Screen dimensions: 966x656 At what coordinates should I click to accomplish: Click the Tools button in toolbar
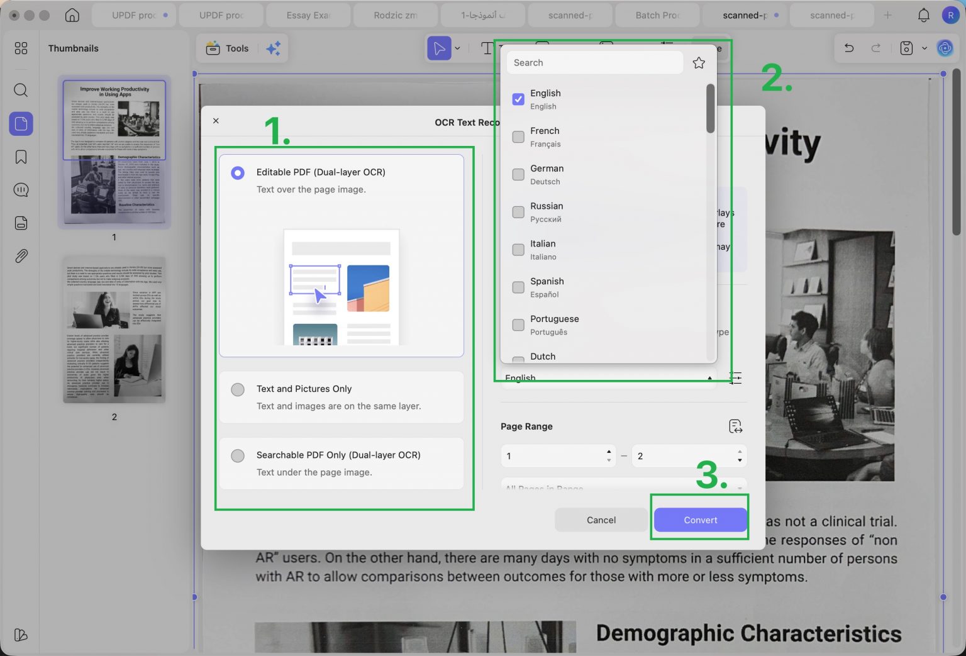pyautogui.click(x=228, y=48)
